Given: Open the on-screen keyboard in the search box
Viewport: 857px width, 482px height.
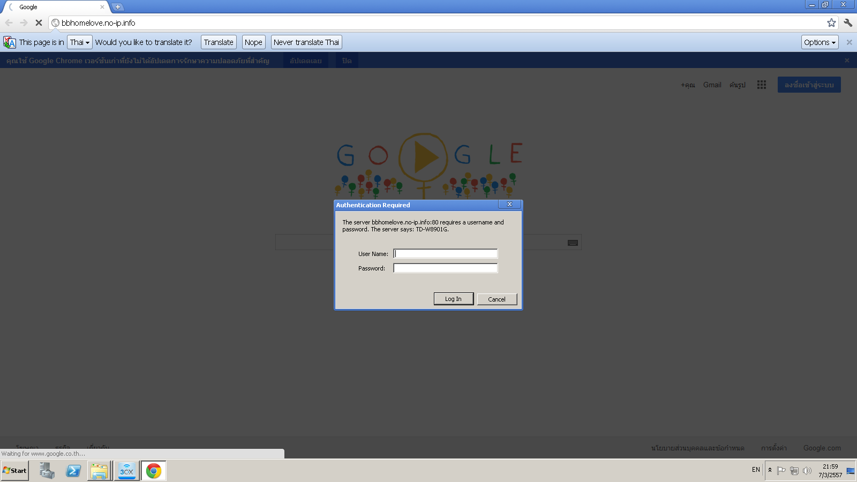Looking at the screenshot, I should [573, 243].
